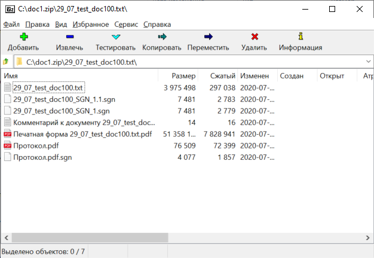Image resolution: width=374 pixels, height=258 pixels.
Task: Click the Копировать arrow icon
Action: 162,37
